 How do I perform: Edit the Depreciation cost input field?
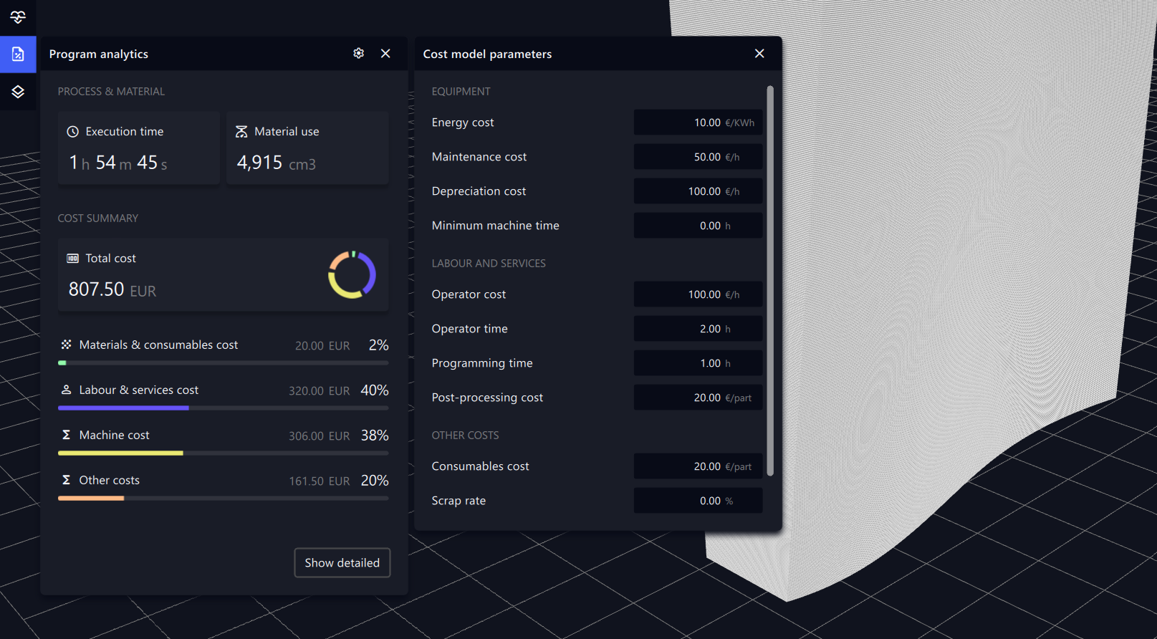click(698, 191)
